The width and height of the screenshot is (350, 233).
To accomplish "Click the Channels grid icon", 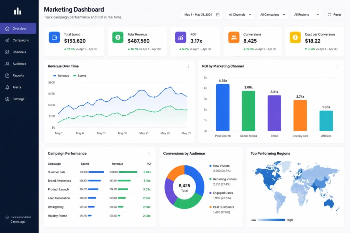I will click(x=8, y=52).
